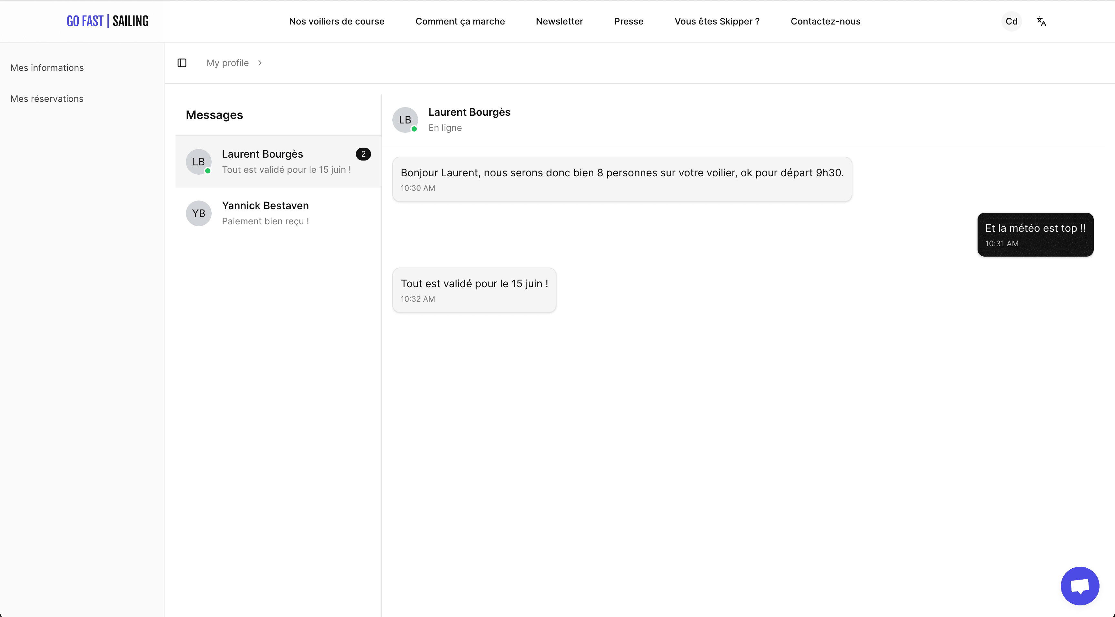
Task: Click LB avatar in conversation header
Action: 405,120
